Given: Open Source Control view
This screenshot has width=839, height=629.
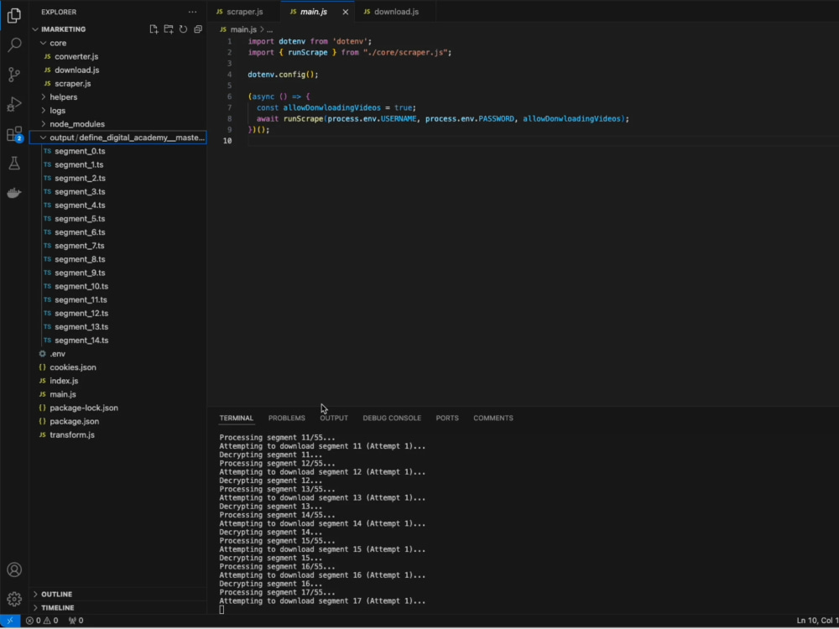Looking at the screenshot, I should pos(14,75).
